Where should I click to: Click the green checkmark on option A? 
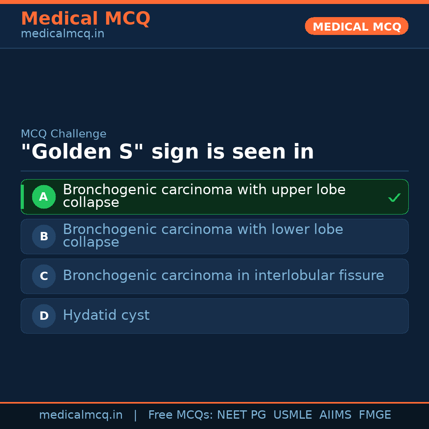tap(394, 197)
